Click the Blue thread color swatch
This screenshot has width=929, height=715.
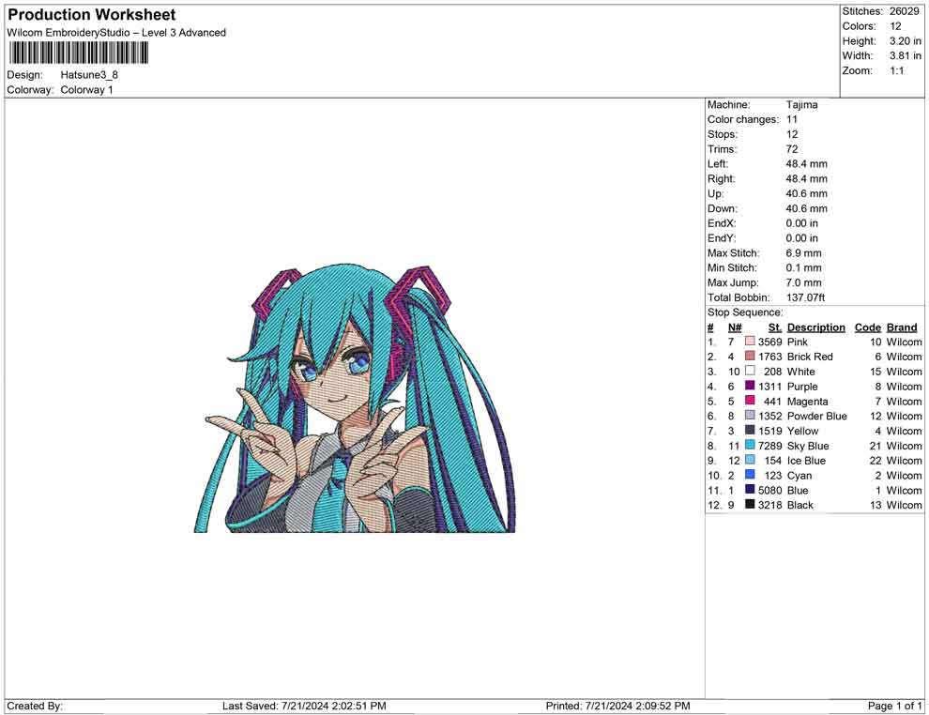750,489
